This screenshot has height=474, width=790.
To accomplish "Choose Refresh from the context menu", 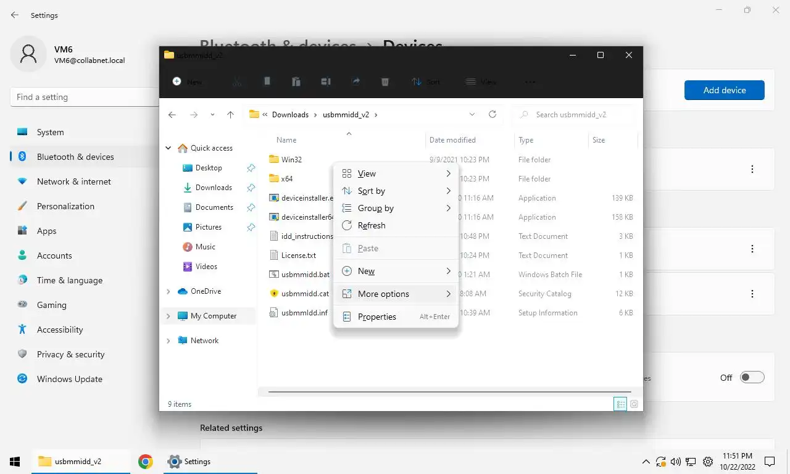I will 396,226.
